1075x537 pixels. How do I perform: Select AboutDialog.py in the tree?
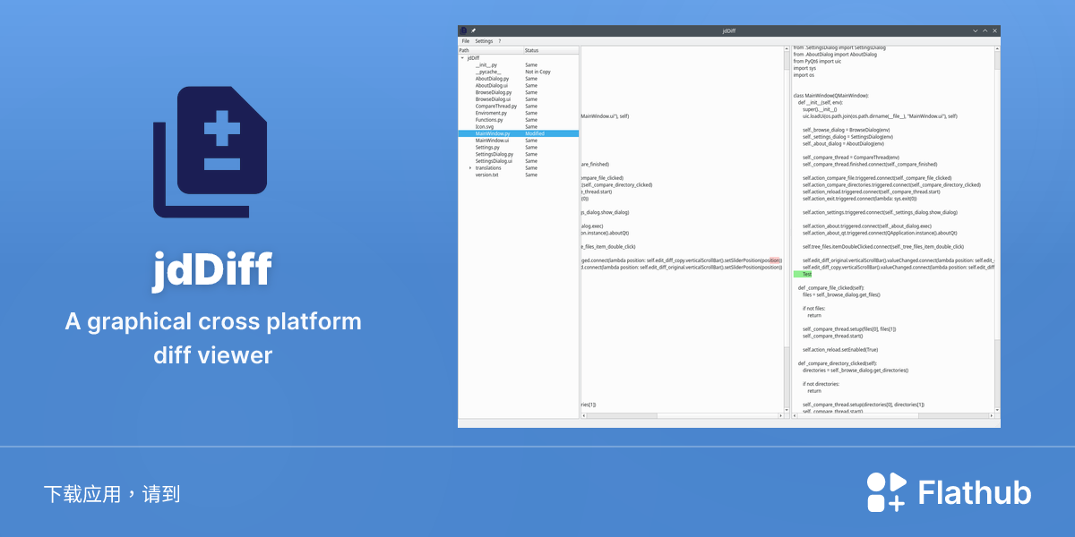click(x=492, y=79)
